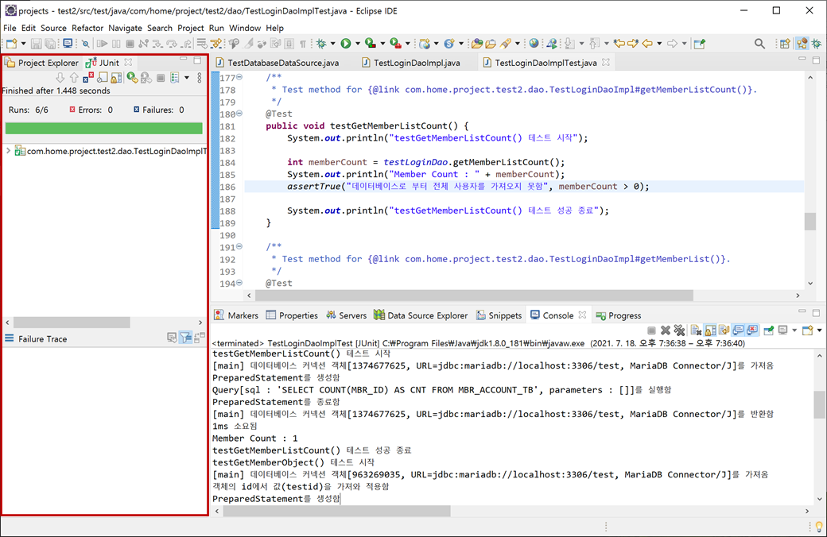Image resolution: width=827 pixels, height=537 pixels.
Task: Click the toolbar search magnifier icon
Action: click(759, 44)
